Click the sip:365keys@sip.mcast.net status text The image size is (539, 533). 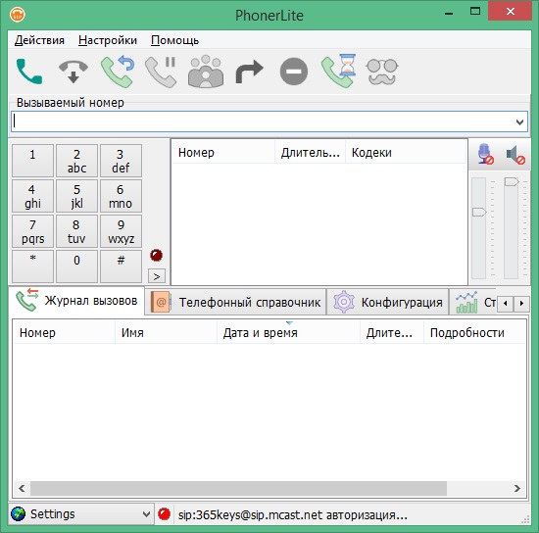click(293, 514)
